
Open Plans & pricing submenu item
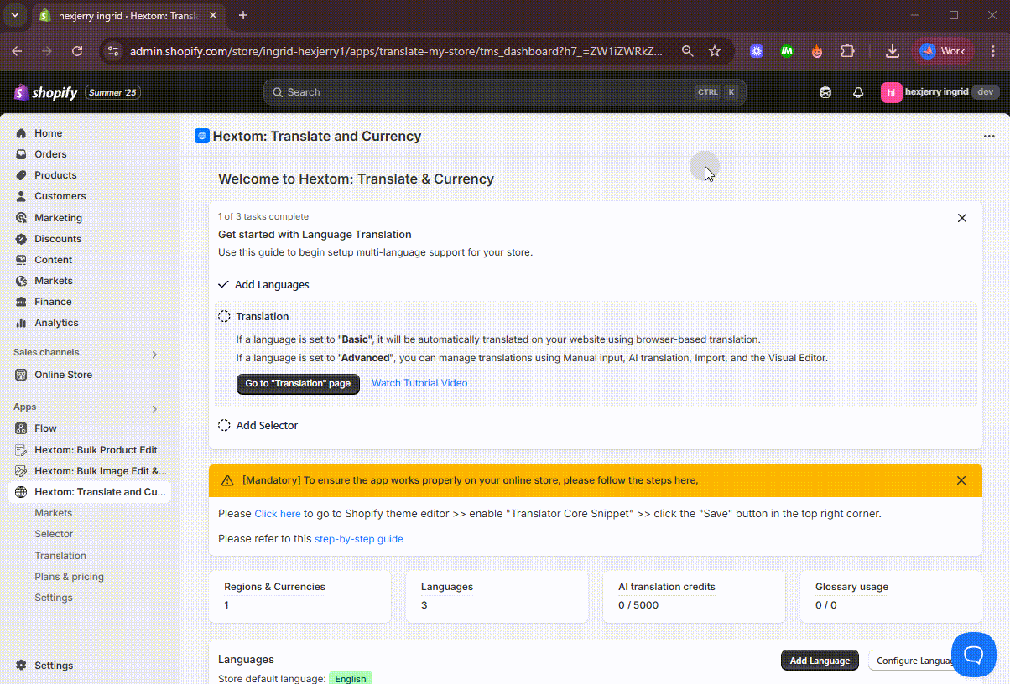[70, 577]
